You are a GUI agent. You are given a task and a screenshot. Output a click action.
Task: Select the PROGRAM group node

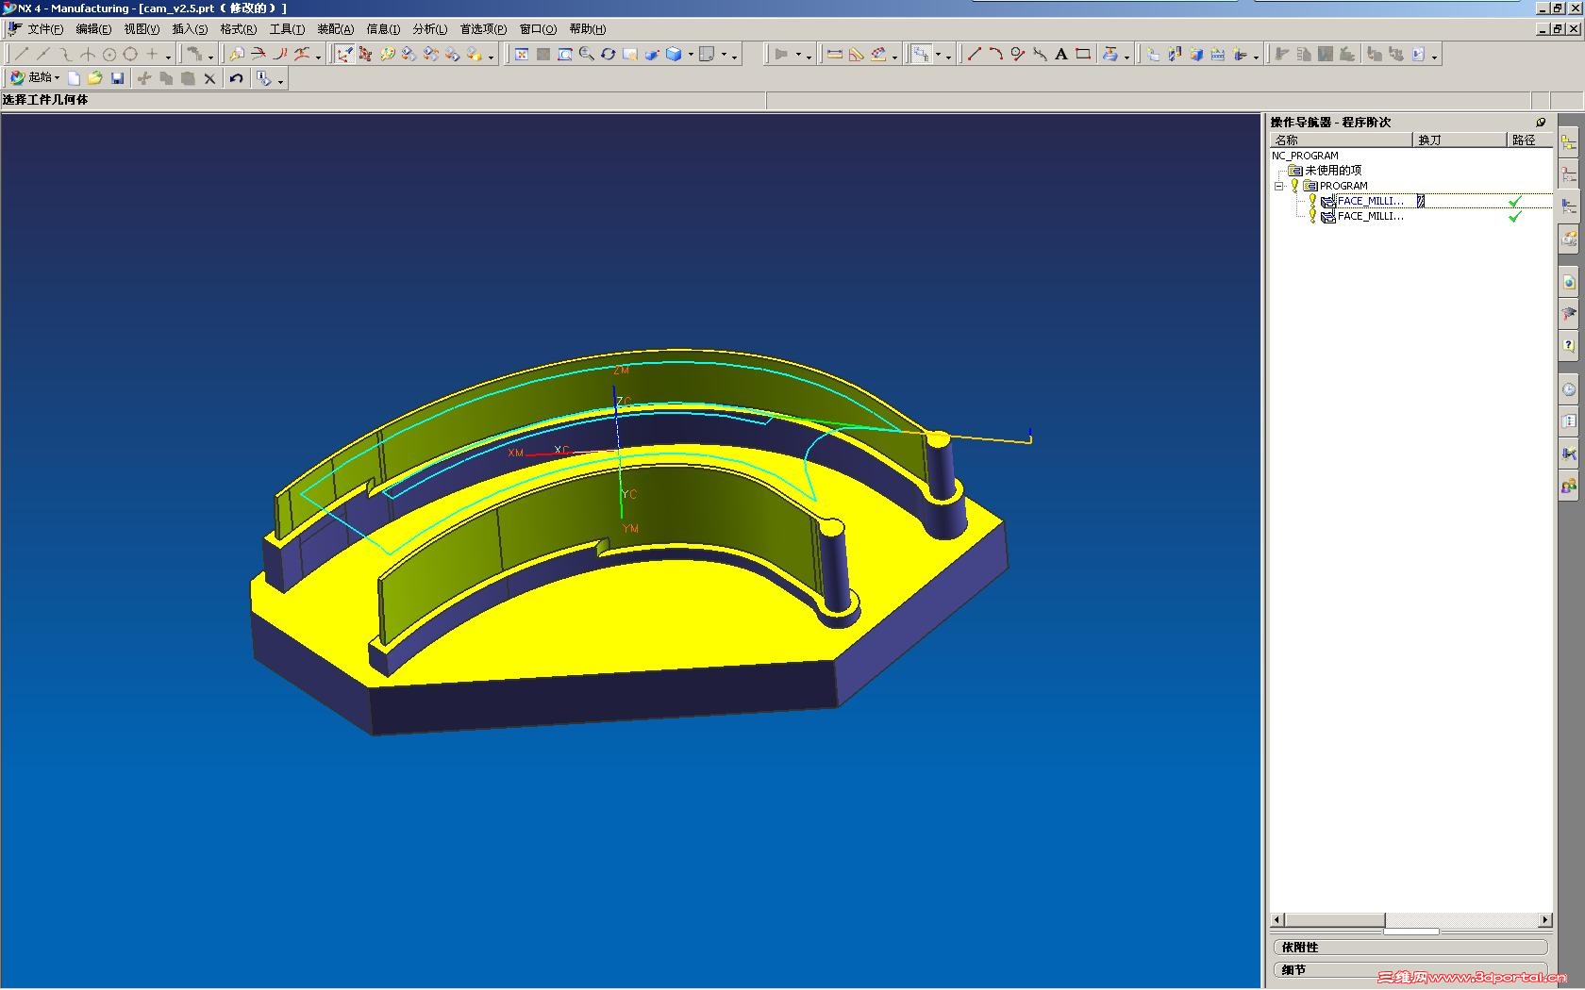(1343, 186)
